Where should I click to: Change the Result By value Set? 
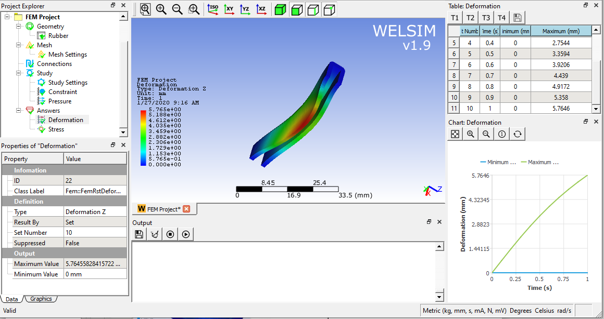coord(95,222)
